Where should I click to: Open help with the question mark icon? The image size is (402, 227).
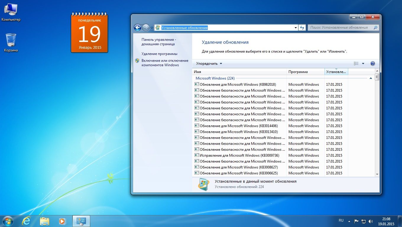(x=372, y=64)
